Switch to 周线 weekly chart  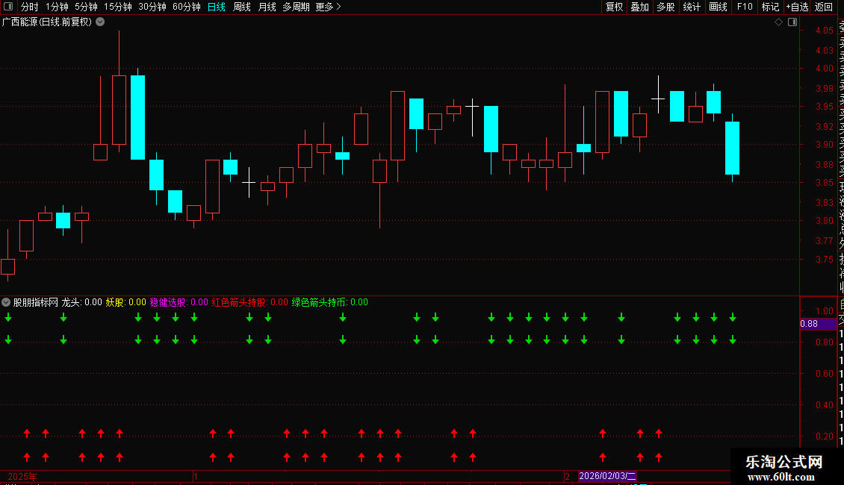pyautogui.click(x=242, y=7)
